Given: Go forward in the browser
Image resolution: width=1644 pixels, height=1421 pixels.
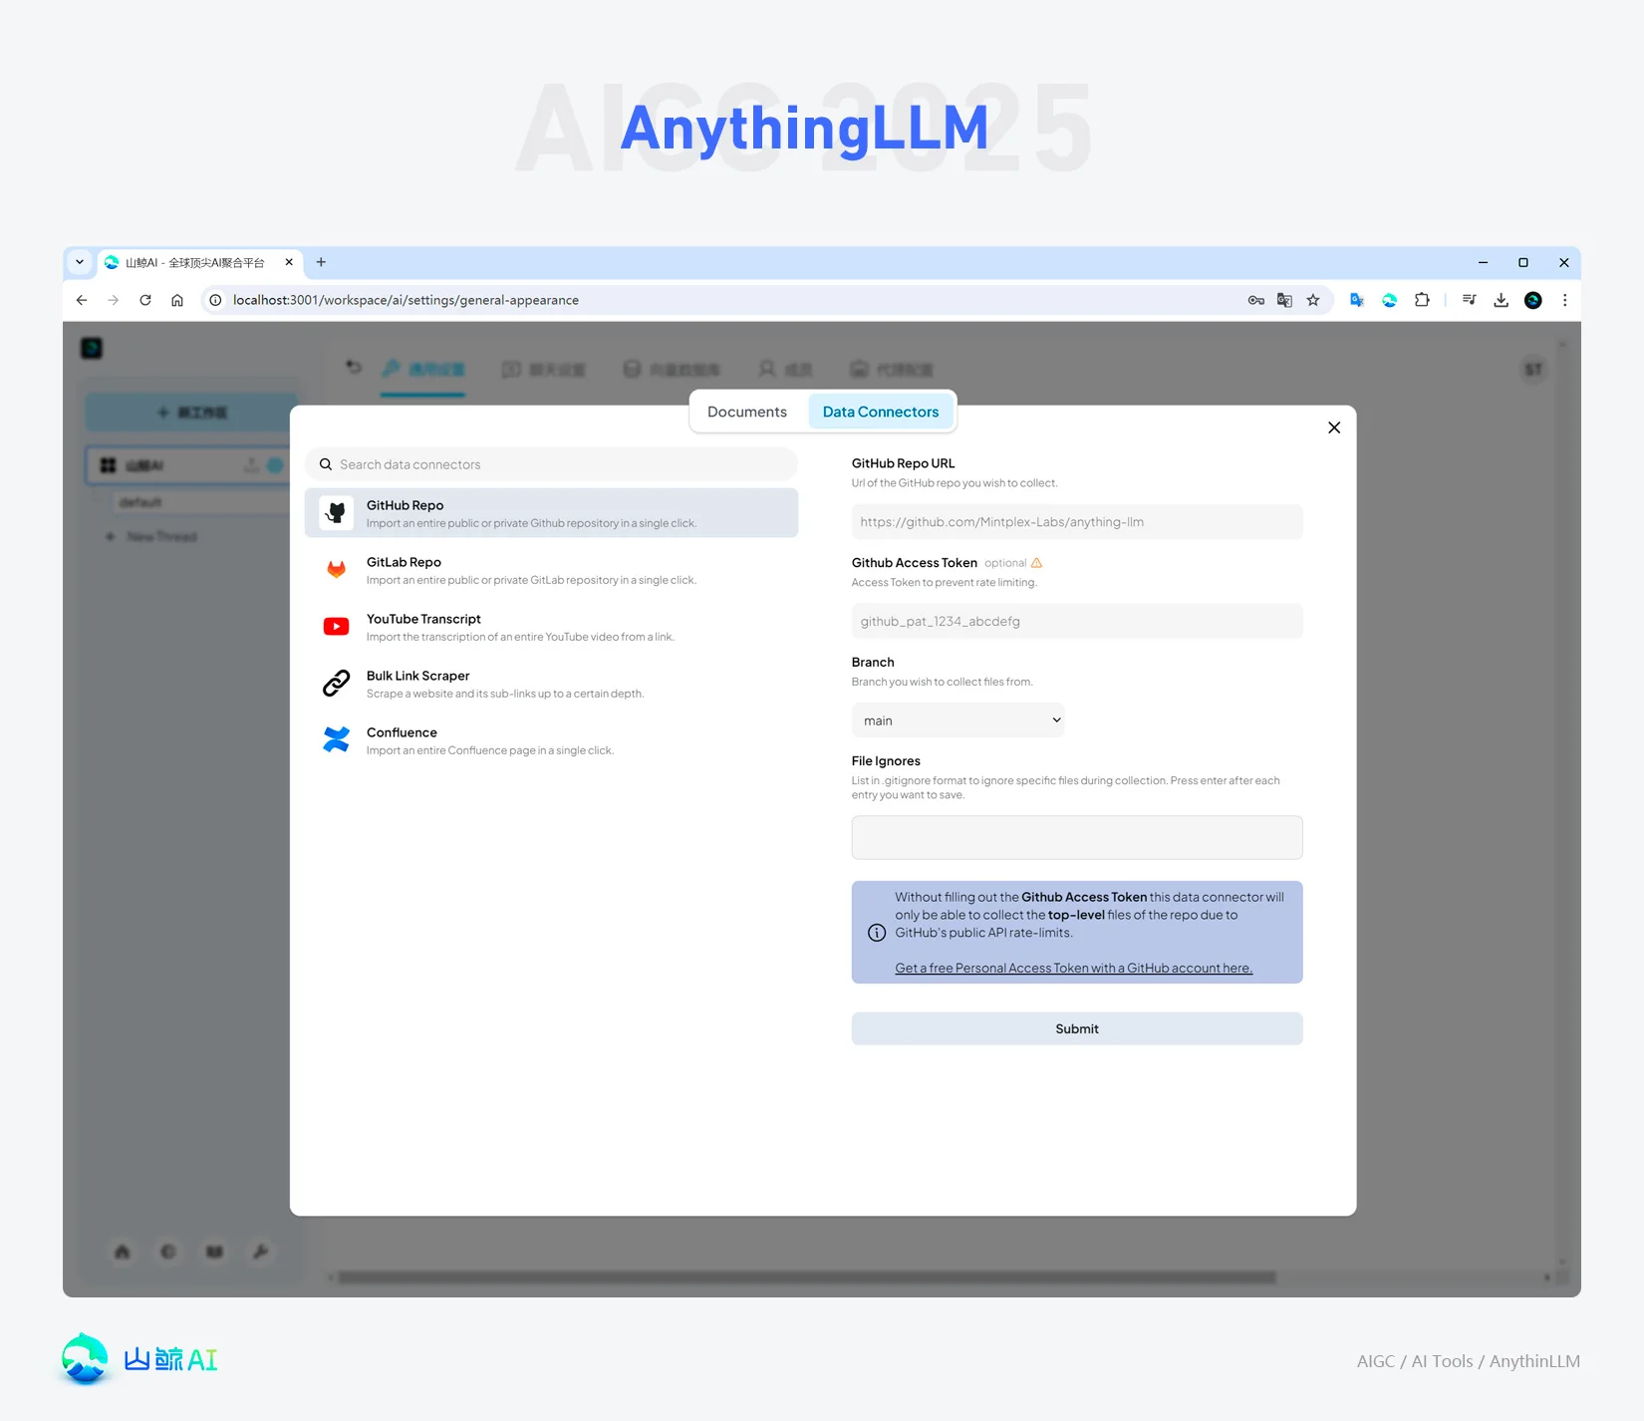Looking at the screenshot, I should pyautogui.click(x=114, y=300).
